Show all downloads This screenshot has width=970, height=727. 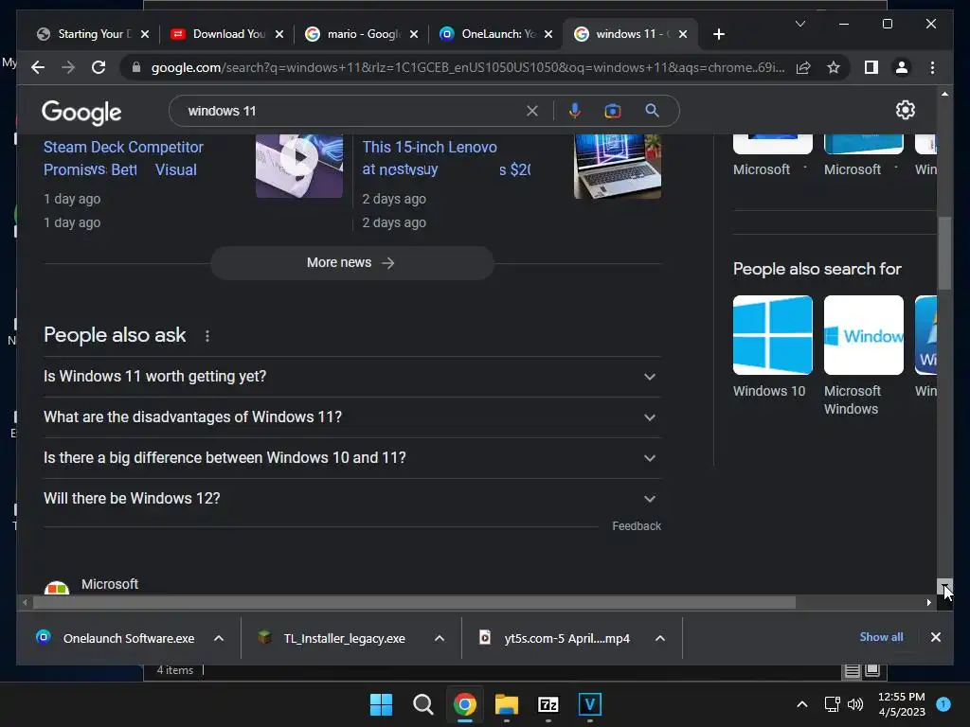click(x=881, y=637)
